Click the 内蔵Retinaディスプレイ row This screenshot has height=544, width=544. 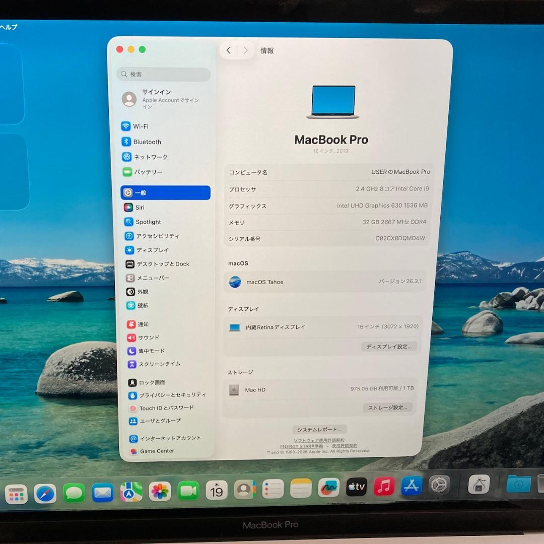point(323,327)
